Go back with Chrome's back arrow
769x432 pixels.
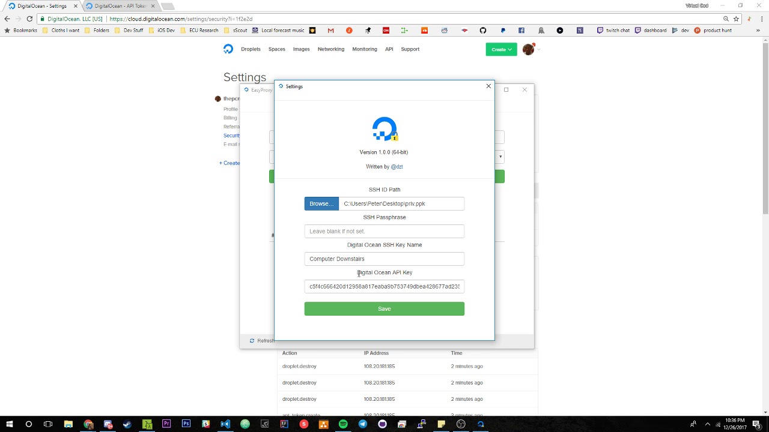pos(7,19)
